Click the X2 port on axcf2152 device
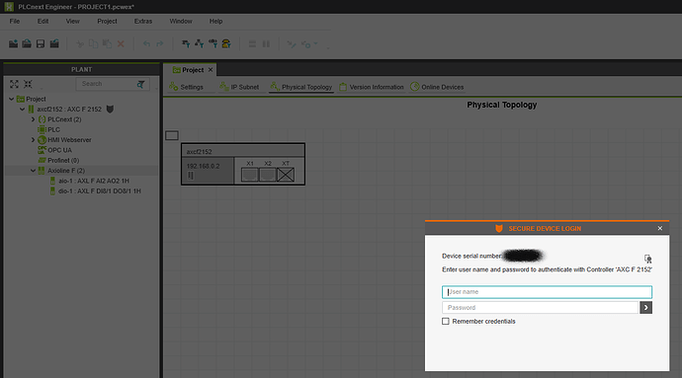The image size is (682, 378). 268,175
